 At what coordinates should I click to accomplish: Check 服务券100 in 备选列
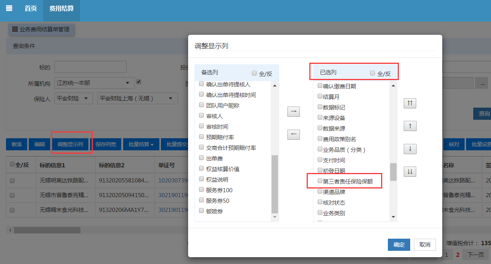point(202,190)
